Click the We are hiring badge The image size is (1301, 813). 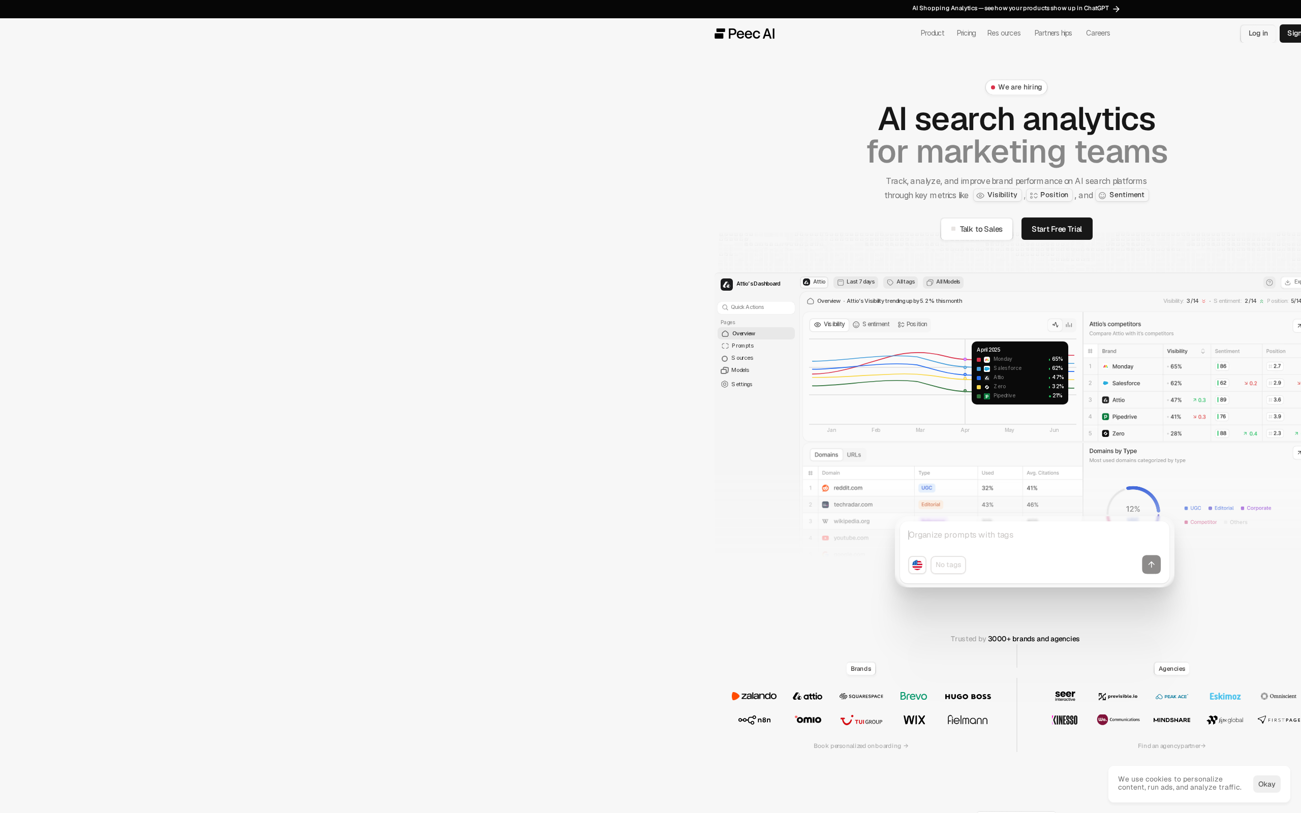tap(1016, 87)
